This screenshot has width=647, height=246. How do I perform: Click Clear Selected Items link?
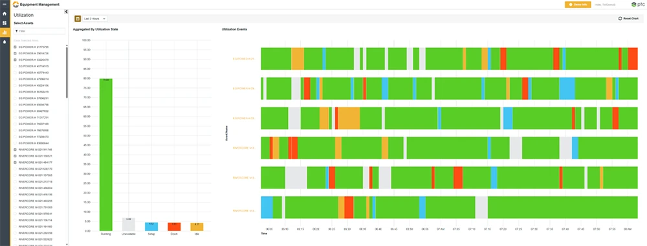point(26,40)
